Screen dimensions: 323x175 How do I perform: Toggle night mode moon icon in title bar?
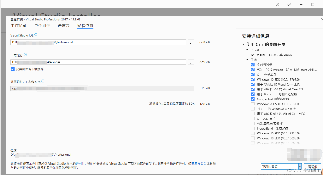[278, 5]
